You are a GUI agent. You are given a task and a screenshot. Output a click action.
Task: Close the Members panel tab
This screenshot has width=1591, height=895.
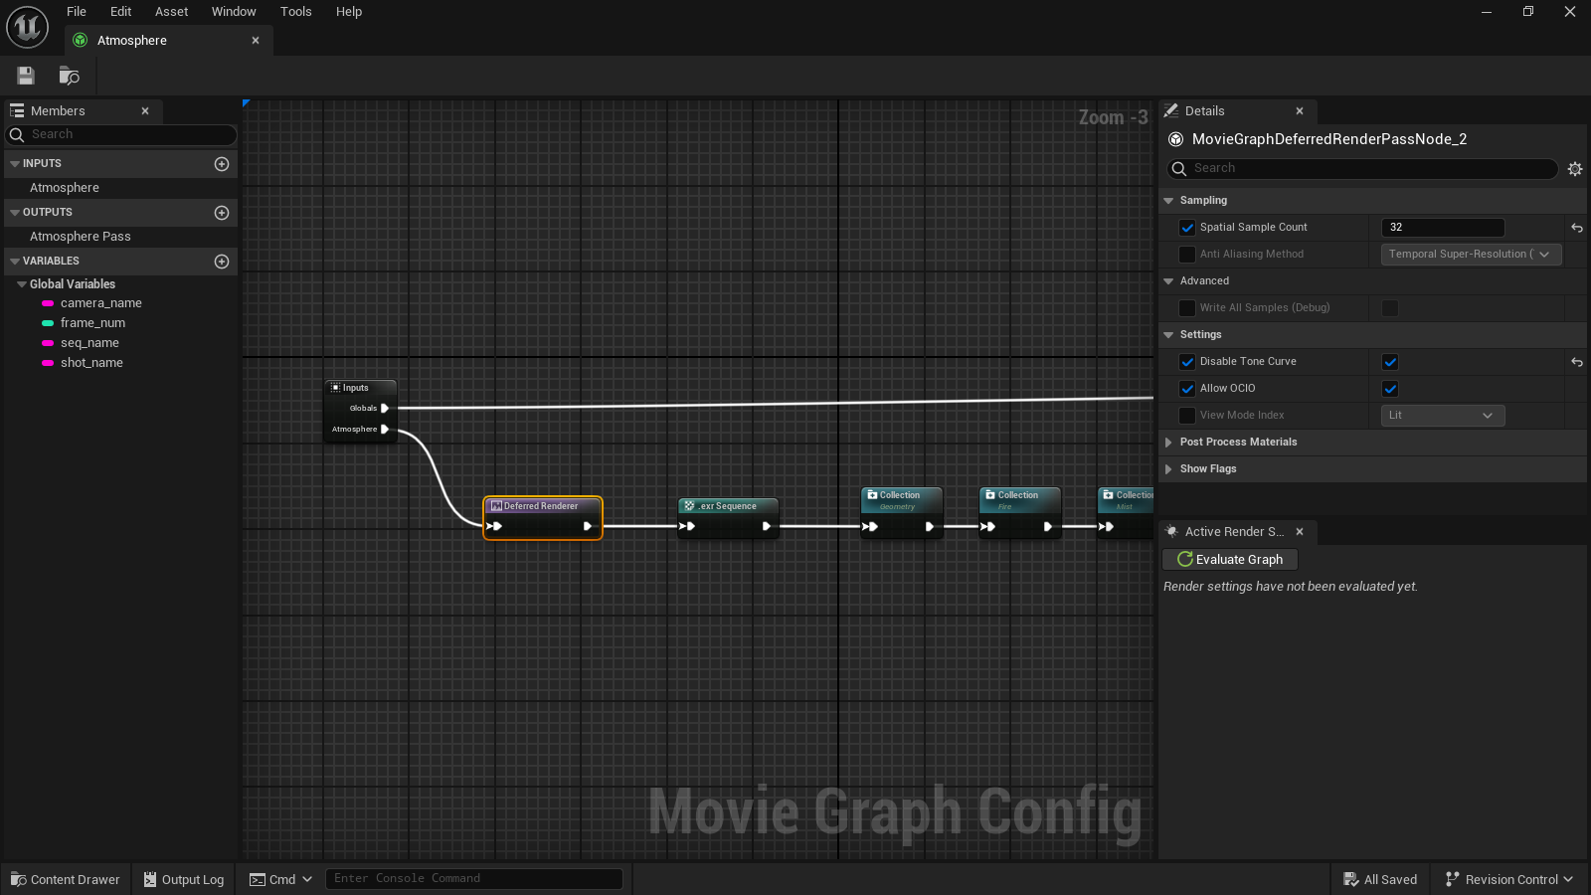coord(145,111)
